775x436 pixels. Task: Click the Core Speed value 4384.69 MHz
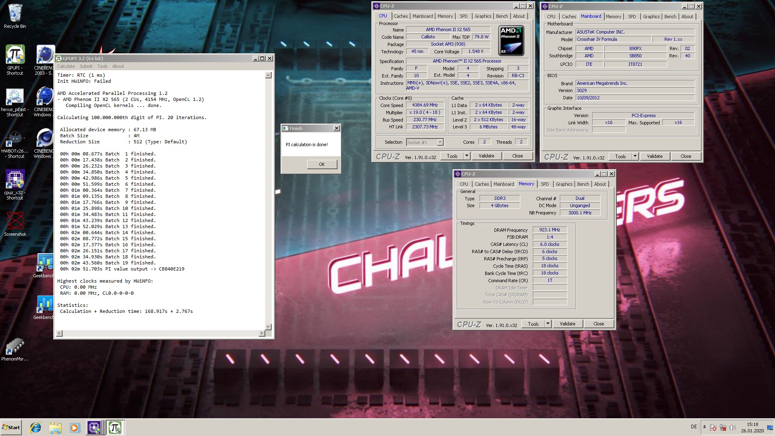[x=425, y=105]
